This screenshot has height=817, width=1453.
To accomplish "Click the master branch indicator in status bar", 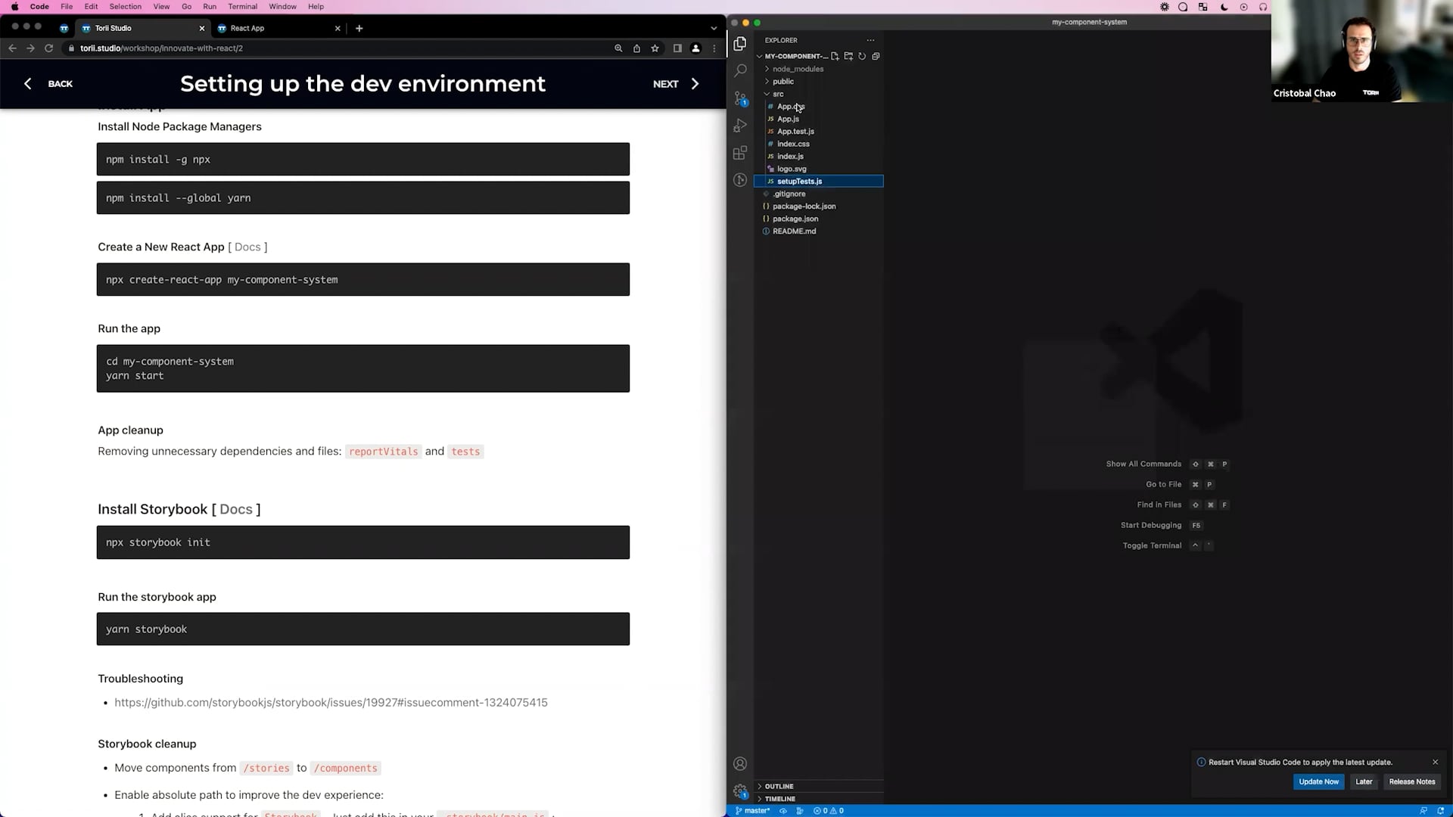I will (752, 810).
